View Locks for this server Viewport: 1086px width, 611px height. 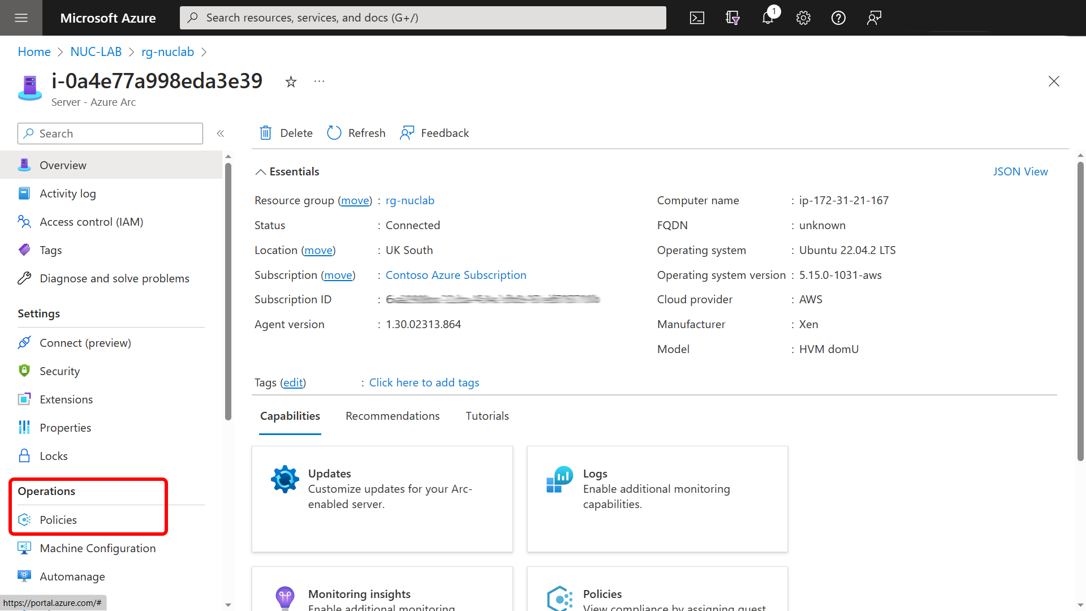54,455
